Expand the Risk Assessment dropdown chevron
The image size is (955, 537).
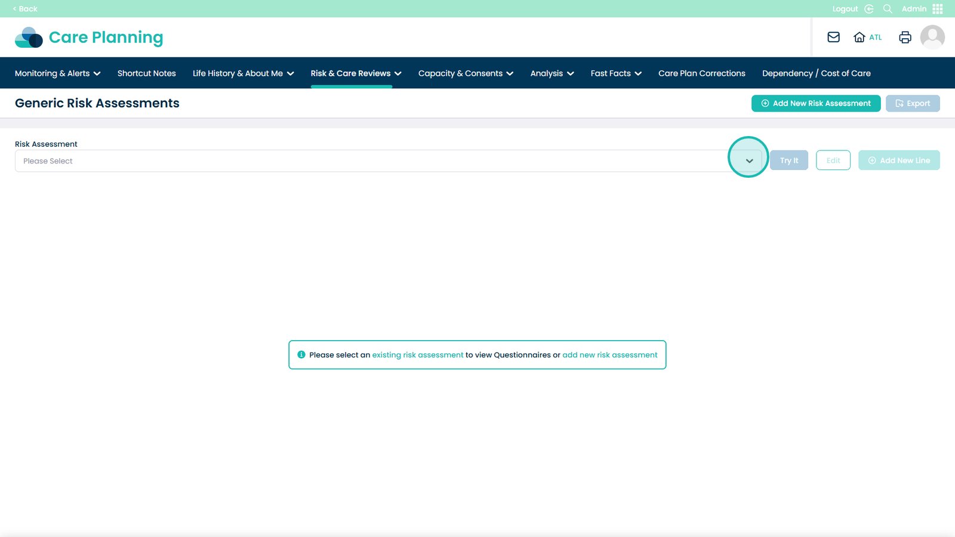point(749,161)
